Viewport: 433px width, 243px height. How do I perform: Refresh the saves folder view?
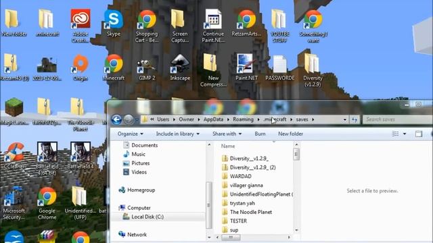tap(355, 119)
